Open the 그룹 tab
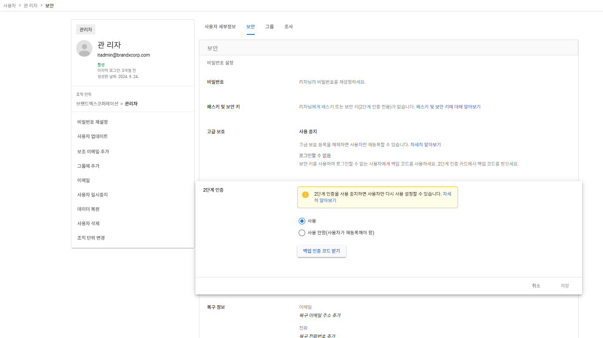Screen dimensions: 603x338 (x=269, y=27)
